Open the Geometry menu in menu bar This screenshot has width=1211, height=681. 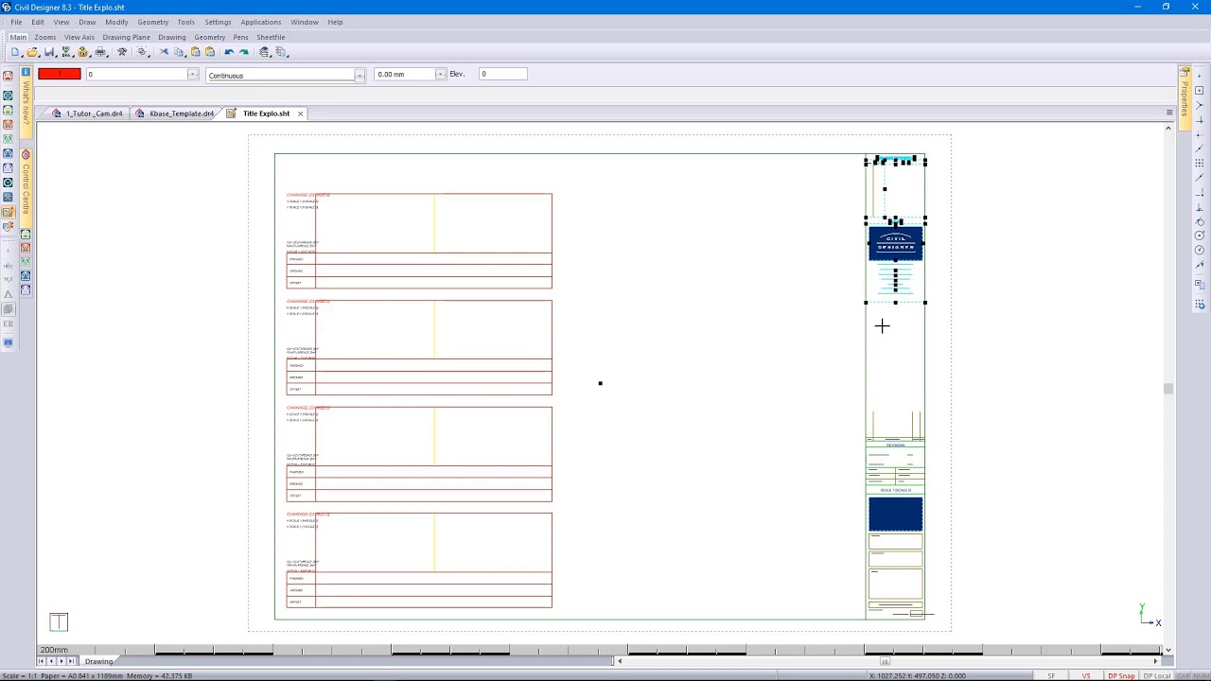point(152,22)
